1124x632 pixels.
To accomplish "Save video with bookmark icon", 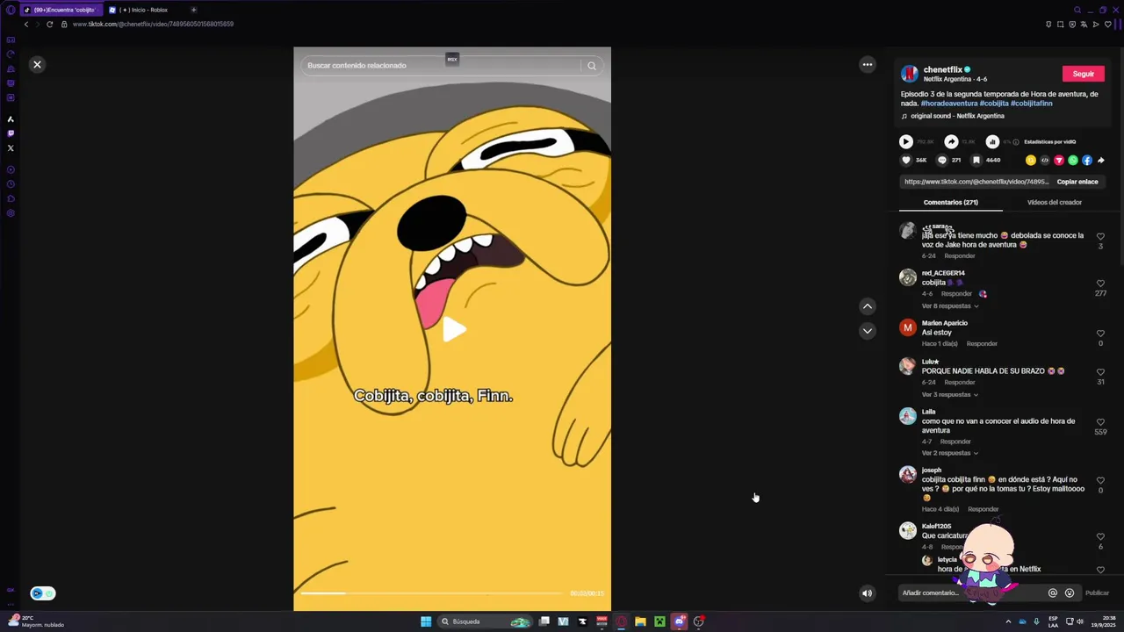I will [x=976, y=161].
